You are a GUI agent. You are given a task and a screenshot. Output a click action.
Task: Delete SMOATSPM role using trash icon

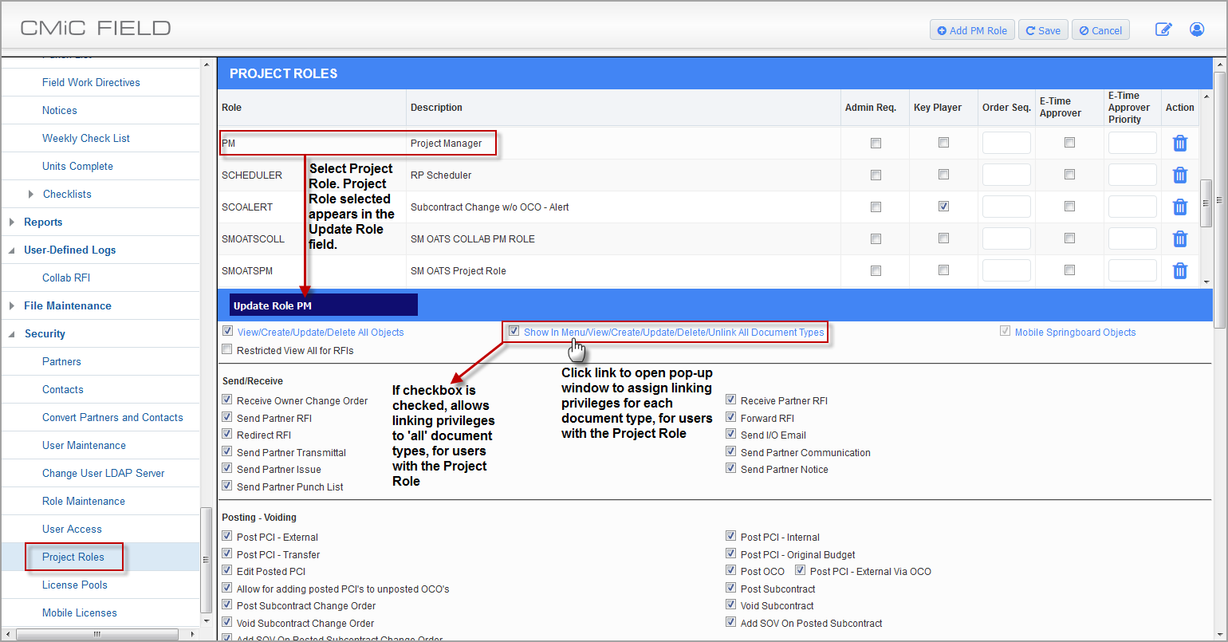(x=1180, y=271)
